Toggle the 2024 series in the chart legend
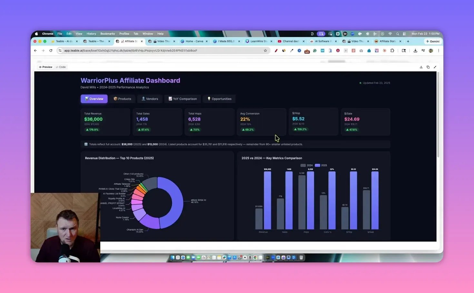 coord(303,165)
